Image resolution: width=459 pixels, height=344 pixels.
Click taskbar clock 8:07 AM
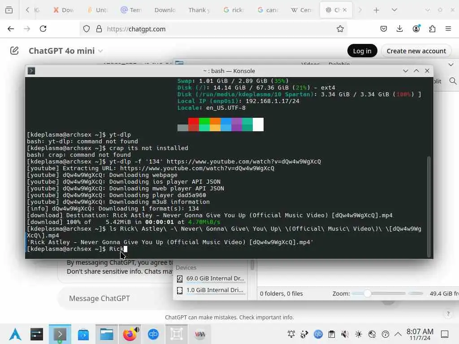(x=420, y=334)
